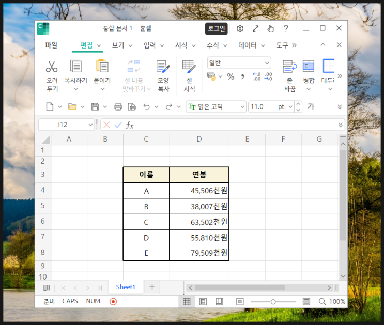Switch to normal grid view
The height and width of the screenshot is (325, 384).
click(187, 301)
